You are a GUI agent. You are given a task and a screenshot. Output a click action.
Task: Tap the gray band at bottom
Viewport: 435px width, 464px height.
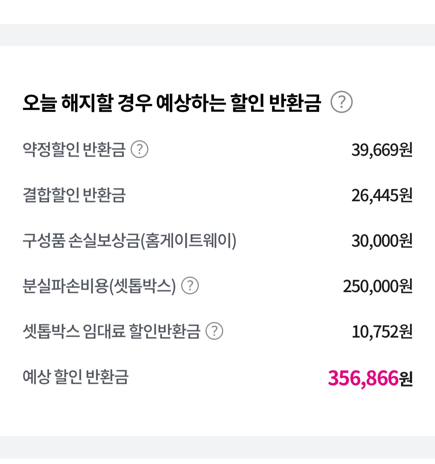coord(217,450)
